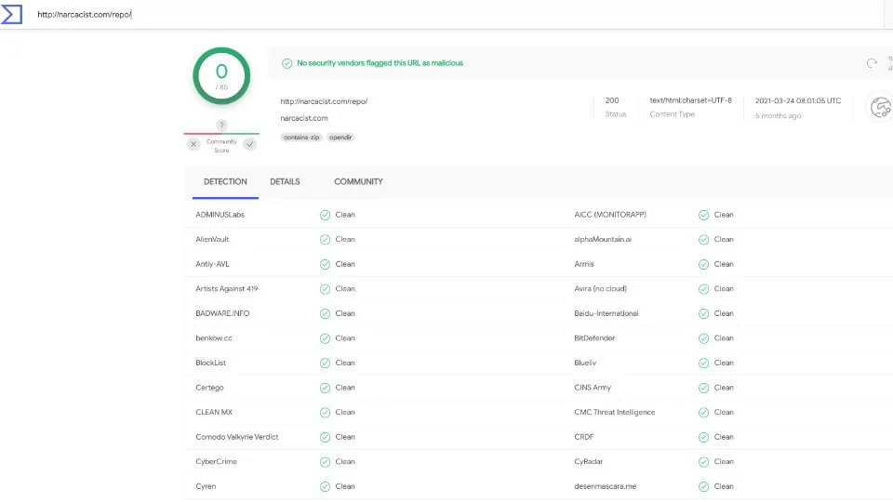
Task: Click the 200 status value
Action: coord(612,100)
